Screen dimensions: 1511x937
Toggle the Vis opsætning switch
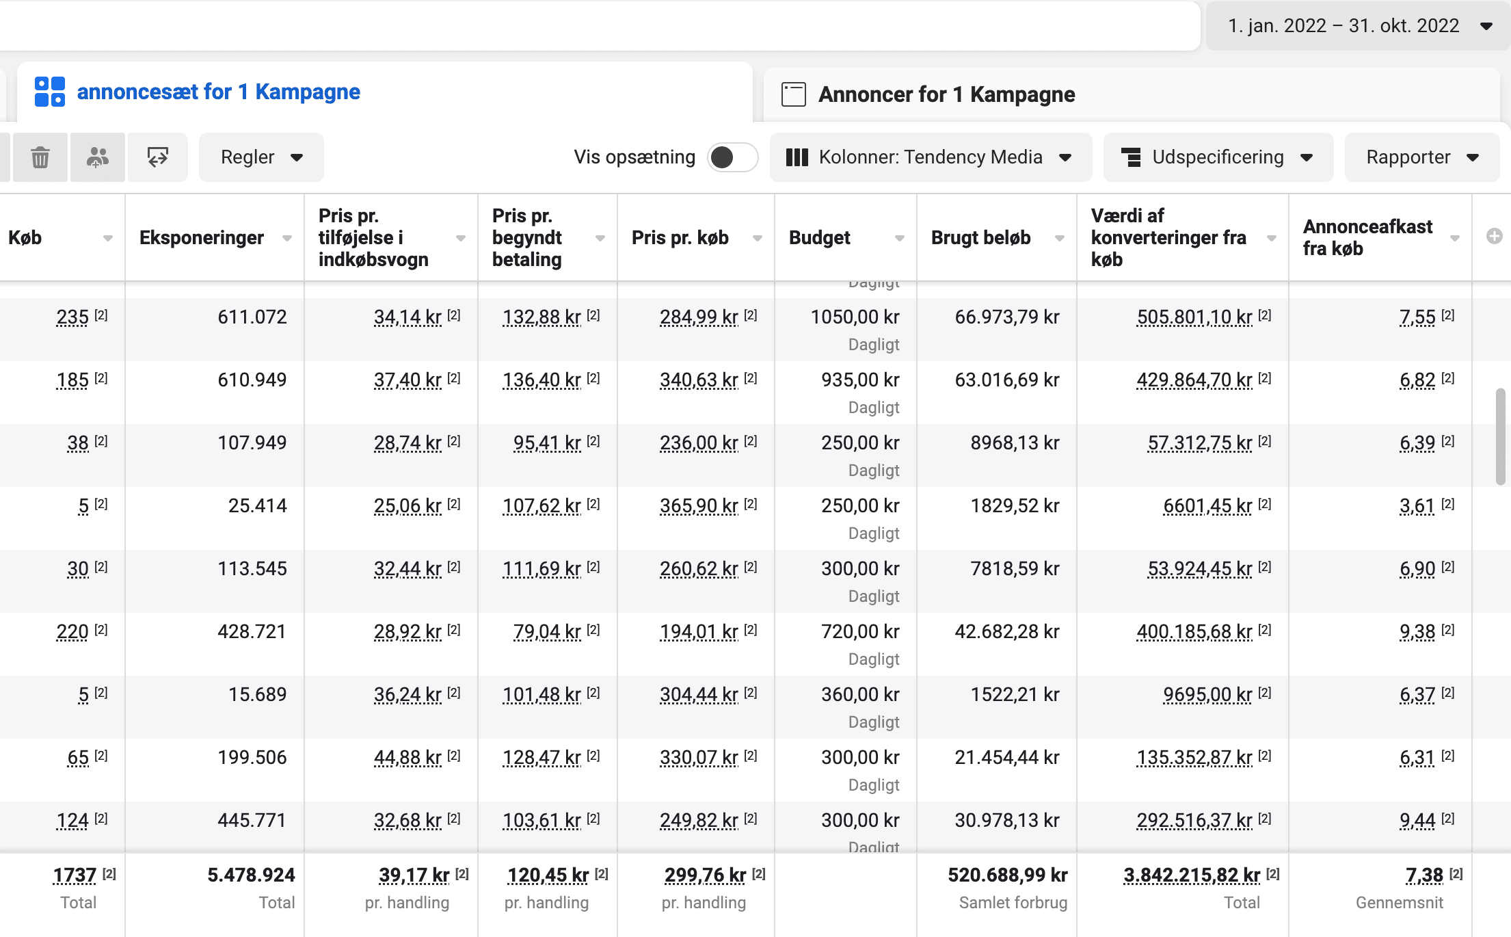point(732,157)
